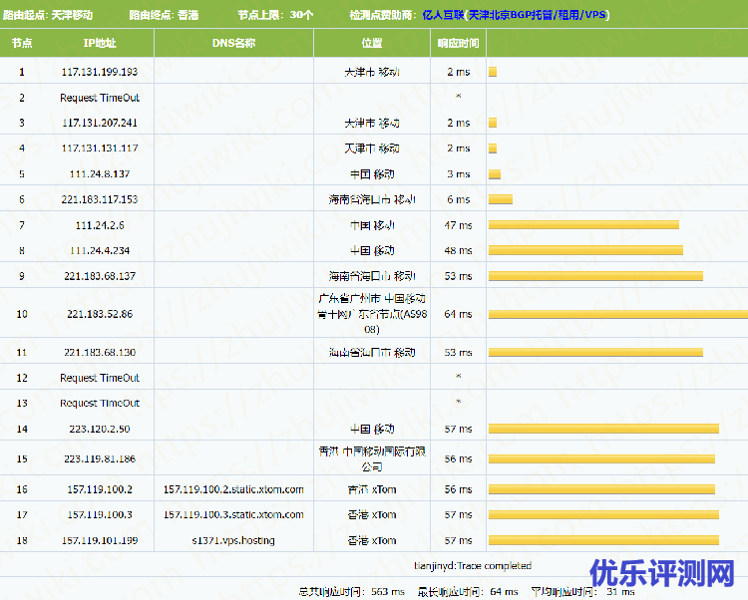Viewport: 748px width, 600px height.
Task: Select IP address 117.131.199.193
Action: pos(100,72)
